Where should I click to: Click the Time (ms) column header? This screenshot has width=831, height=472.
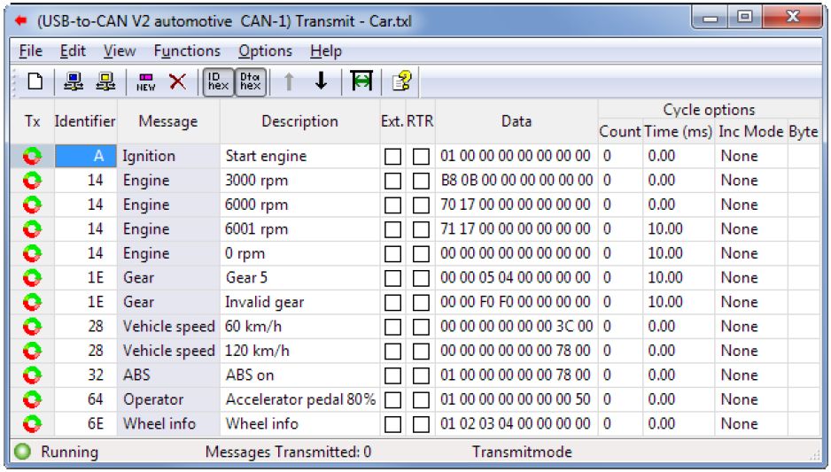tap(679, 131)
